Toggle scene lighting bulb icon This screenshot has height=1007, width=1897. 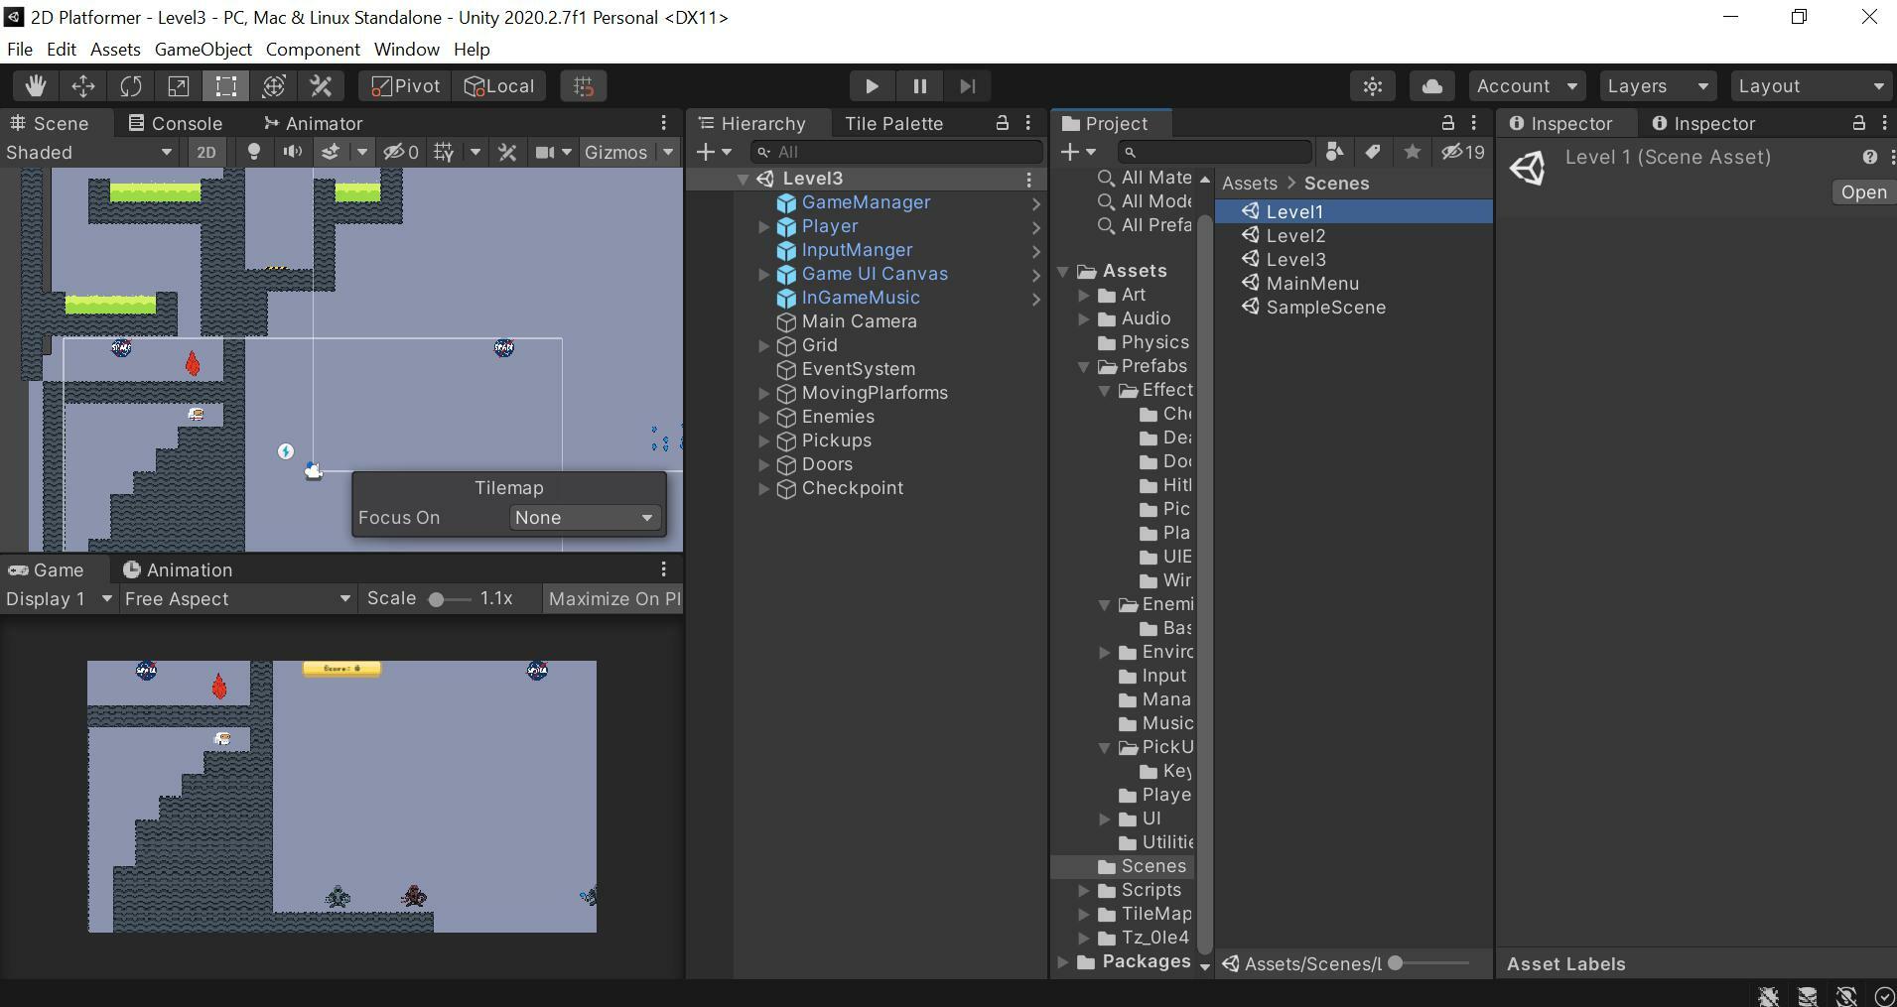[254, 153]
